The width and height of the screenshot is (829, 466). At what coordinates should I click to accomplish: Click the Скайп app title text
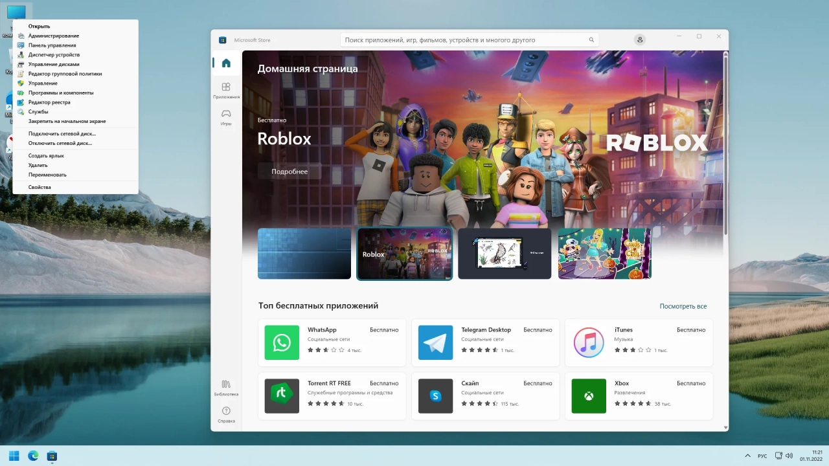pos(470,383)
